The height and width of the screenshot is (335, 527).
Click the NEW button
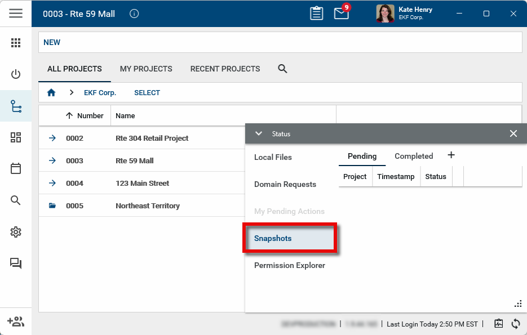[x=52, y=42]
